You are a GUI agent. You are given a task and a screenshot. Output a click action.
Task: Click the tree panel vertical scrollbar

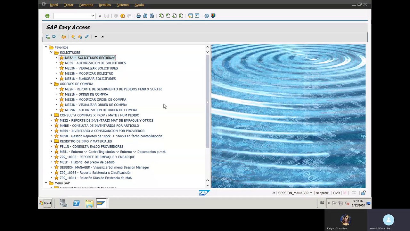tap(208, 101)
